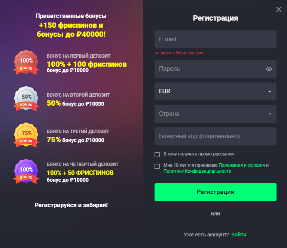This screenshot has width=287, height=248.
Task: Close the registration dialog with the X
Action: click(x=278, y=9)
